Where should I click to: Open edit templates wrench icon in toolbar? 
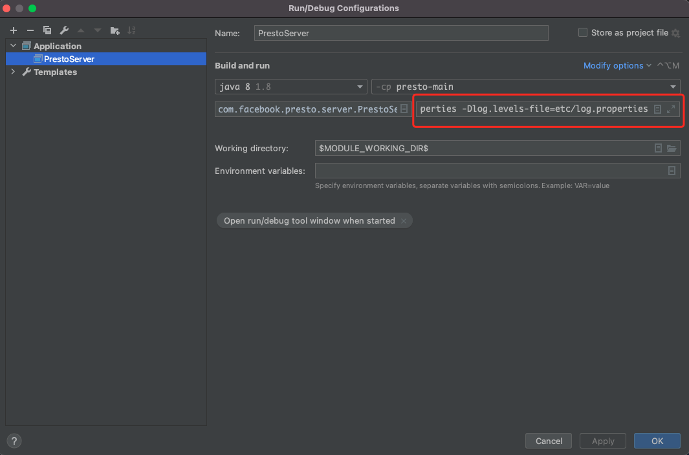[64, 30]
